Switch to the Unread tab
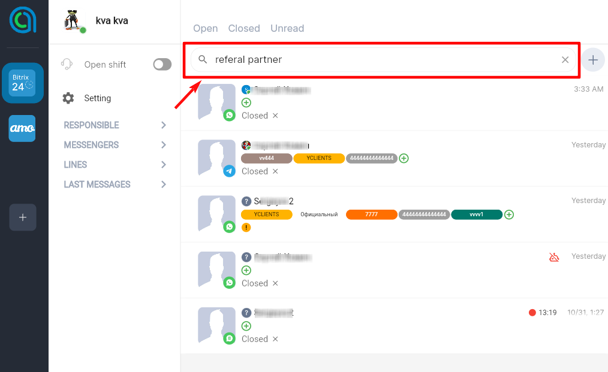The image size is (608, 372). tap(287, 28)
